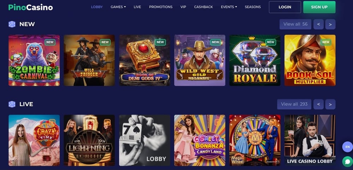Go to the CASHBACK page
Viewport: 353px width, 170px height.
[204, 7]
